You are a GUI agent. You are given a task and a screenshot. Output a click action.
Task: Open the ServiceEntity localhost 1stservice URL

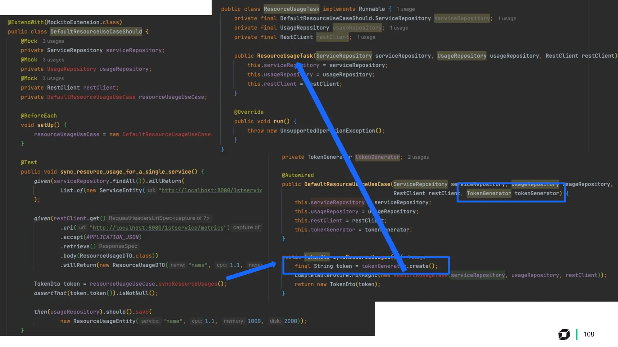click(211, 190)
